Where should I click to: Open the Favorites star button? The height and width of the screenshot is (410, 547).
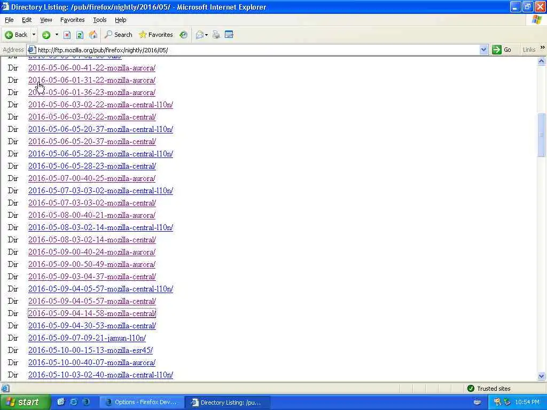(155, 35)
